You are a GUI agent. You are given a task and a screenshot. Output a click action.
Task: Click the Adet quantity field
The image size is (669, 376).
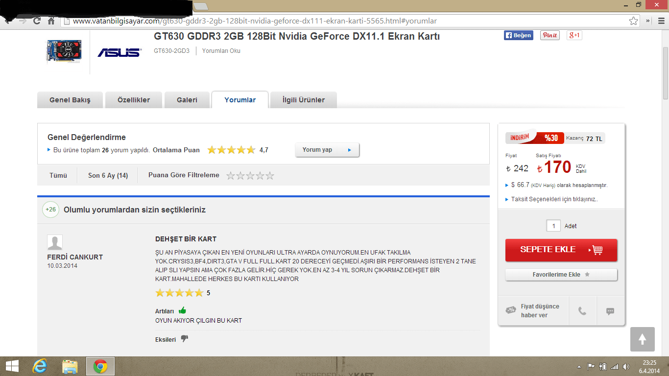click(553, 226)
